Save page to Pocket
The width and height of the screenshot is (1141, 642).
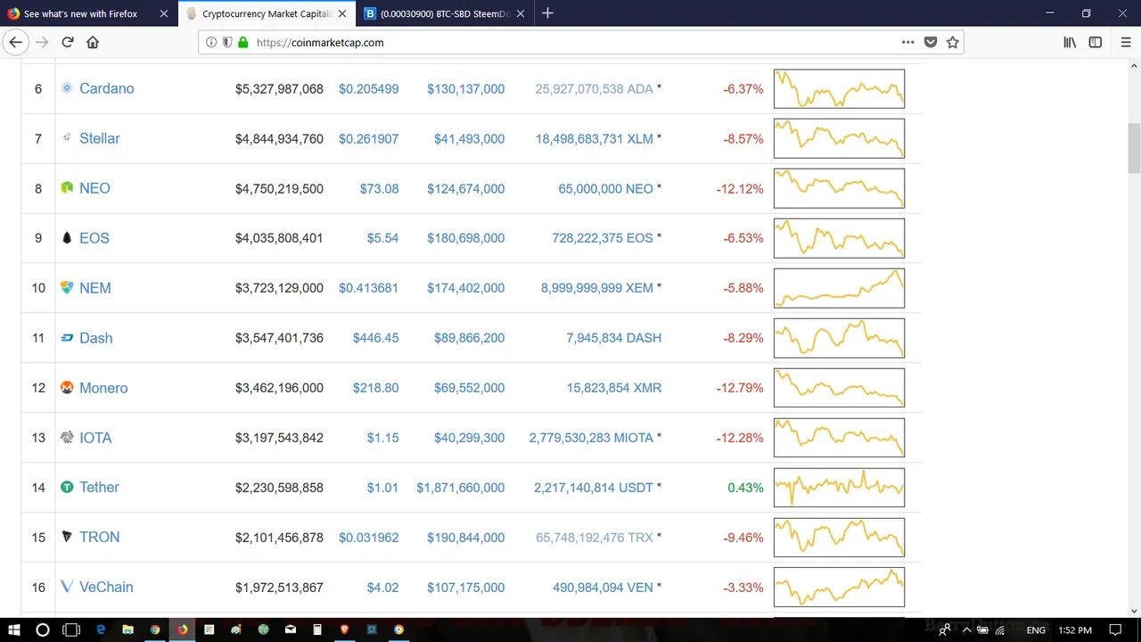931,42
